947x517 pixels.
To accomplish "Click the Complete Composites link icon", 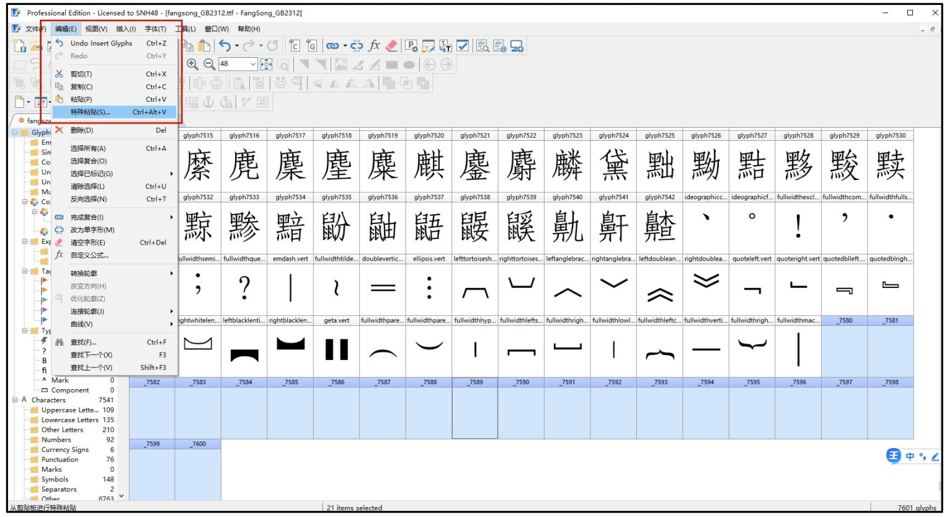I will pyautogui.click(x=333, y=46).
